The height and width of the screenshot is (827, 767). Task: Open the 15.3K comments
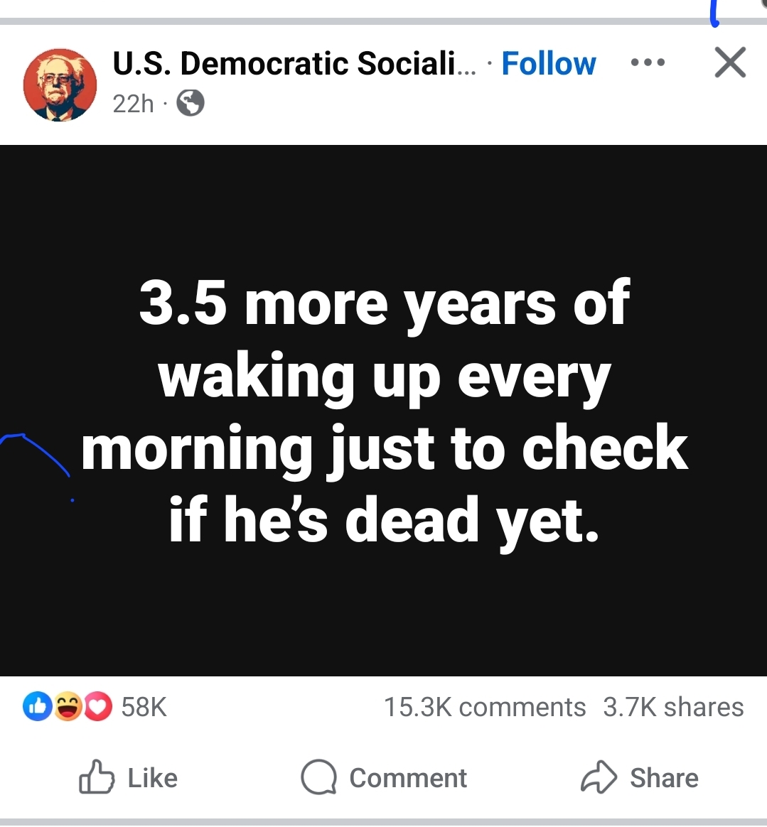(485, 707)
